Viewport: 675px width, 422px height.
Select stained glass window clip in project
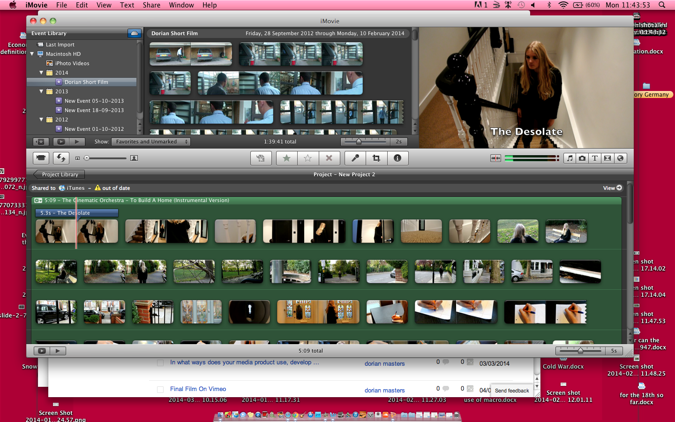point(318,312)
